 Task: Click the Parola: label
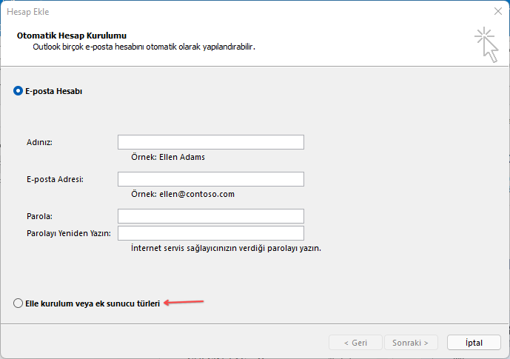coord(41,216)
